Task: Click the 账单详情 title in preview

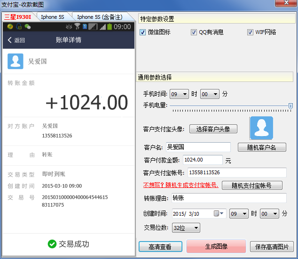Action: [x=69, y=40]
